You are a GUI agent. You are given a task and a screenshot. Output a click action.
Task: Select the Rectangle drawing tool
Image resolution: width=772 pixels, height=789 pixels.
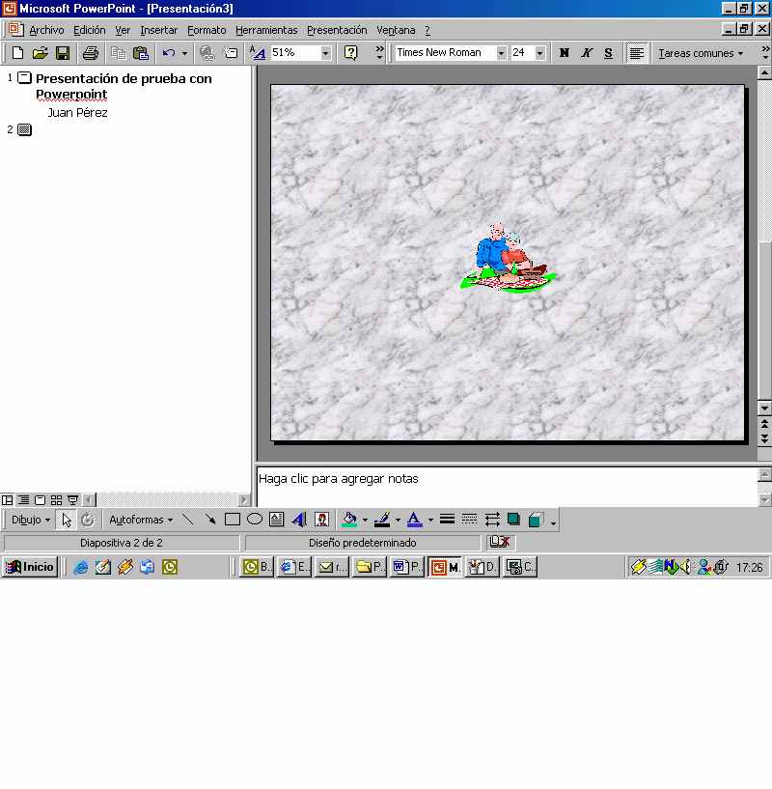point(233,520)
